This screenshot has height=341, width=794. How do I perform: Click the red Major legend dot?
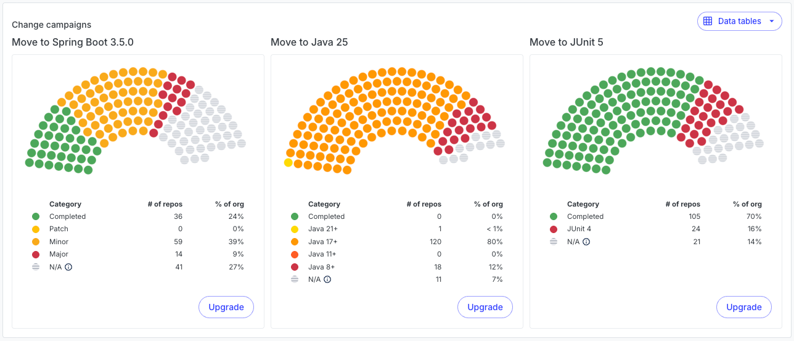pyautogui.click(x=36, y=254)
